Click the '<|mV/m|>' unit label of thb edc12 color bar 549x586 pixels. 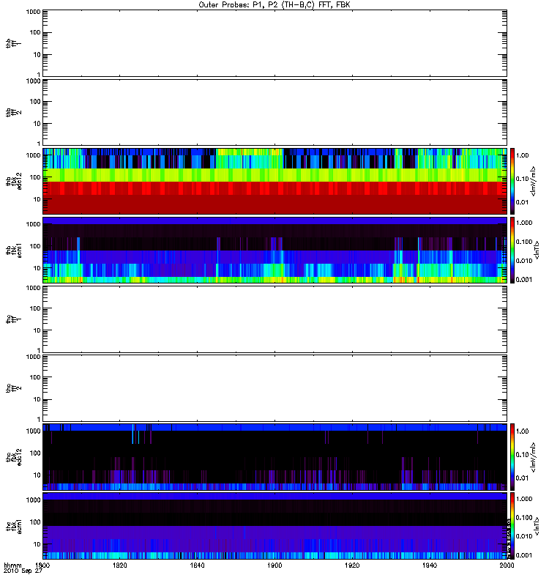coord(533,181)
